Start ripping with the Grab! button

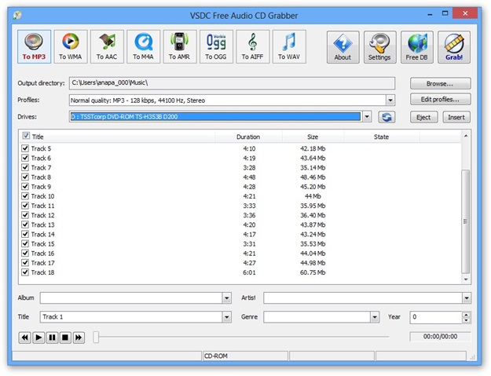coord(454,47)
